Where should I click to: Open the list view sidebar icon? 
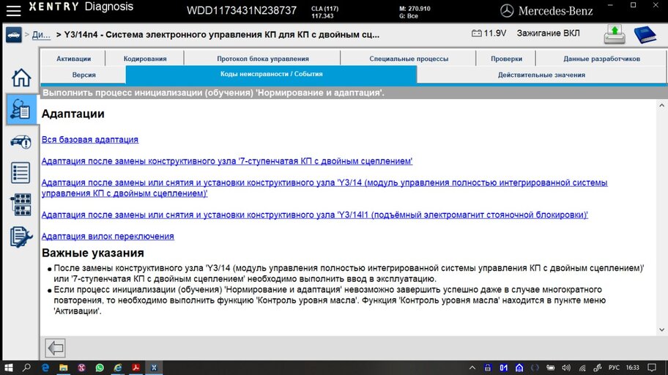point(21,173)
